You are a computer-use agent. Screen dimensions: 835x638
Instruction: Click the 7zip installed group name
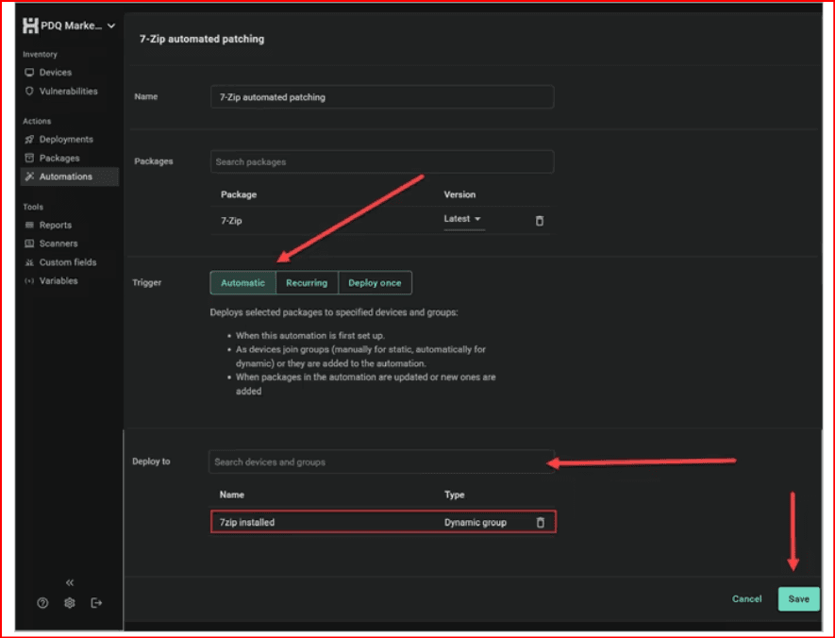point(247,523)
